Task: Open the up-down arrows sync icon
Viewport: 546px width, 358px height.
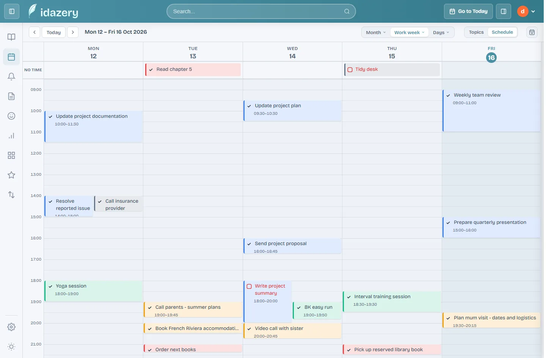Action: [11, 195]
